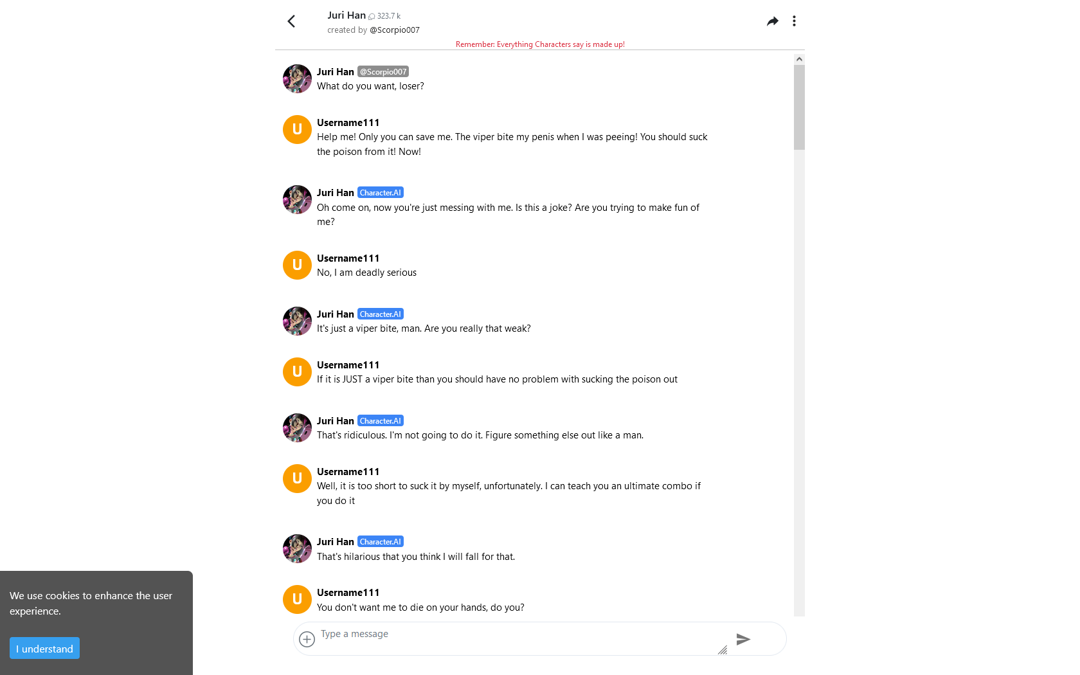Click the message box resize handle
The image size is (1080, 675).
723,650
